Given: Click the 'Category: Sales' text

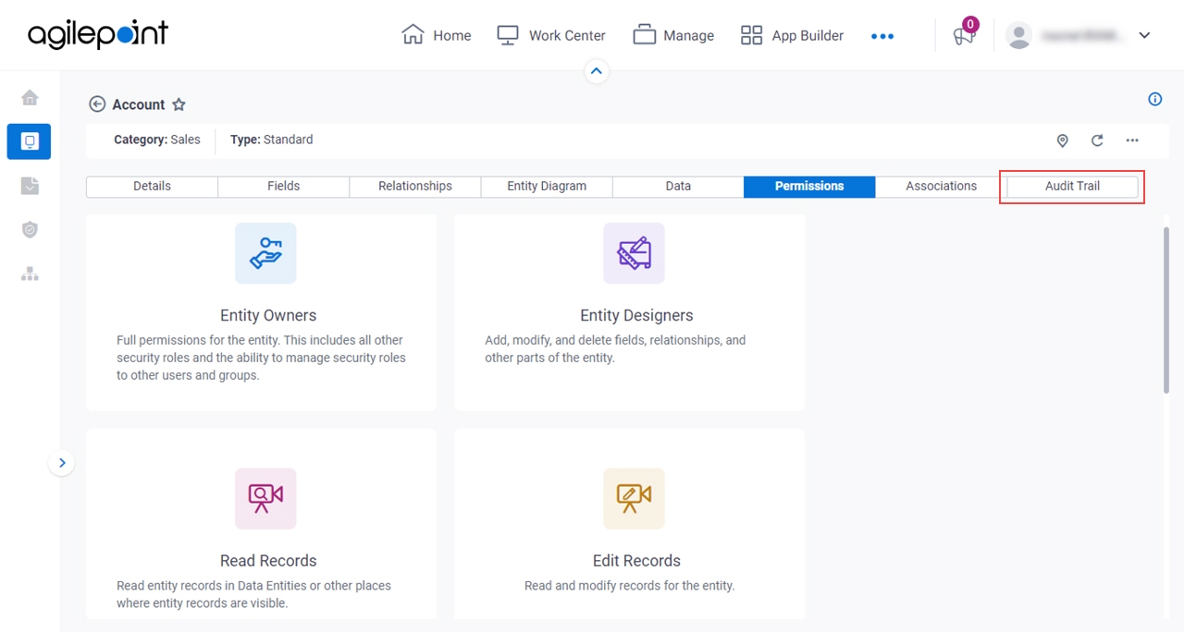Looking at the screenshot, I should click(x=157, y=140).
